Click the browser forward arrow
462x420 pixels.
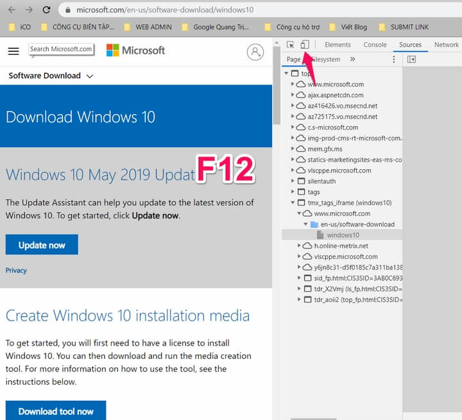coord(29,10)
